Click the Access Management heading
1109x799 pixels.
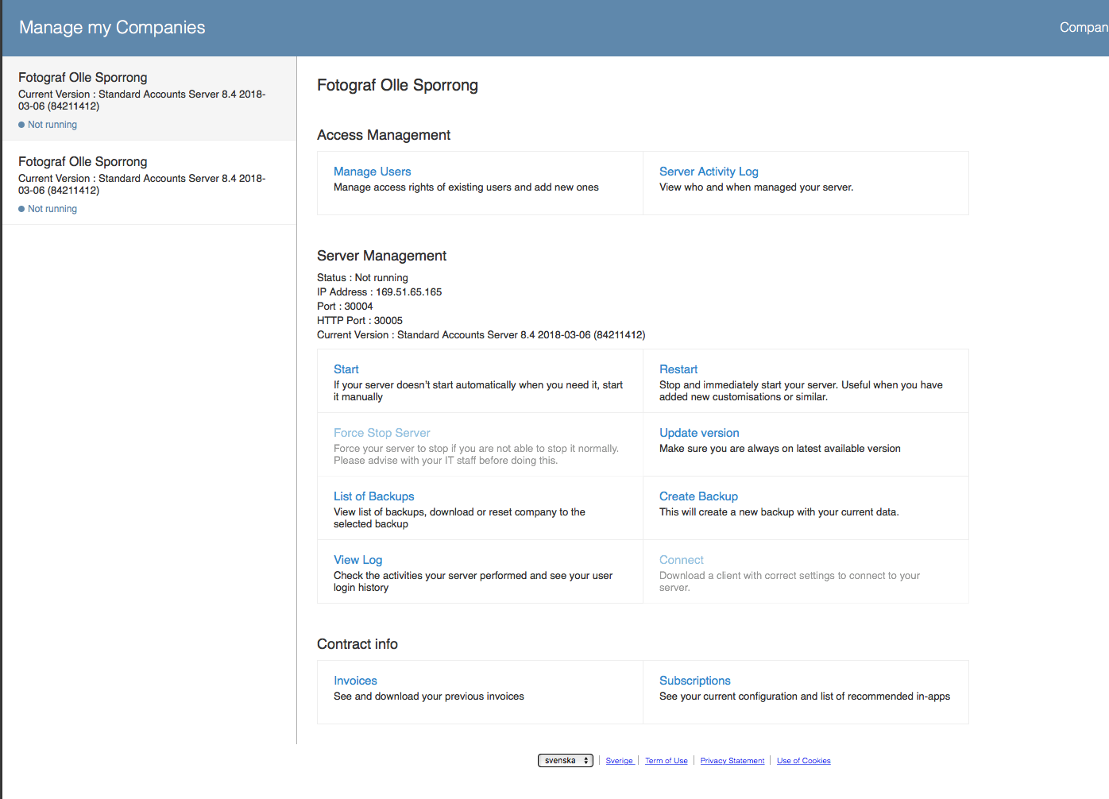(384, 135)
